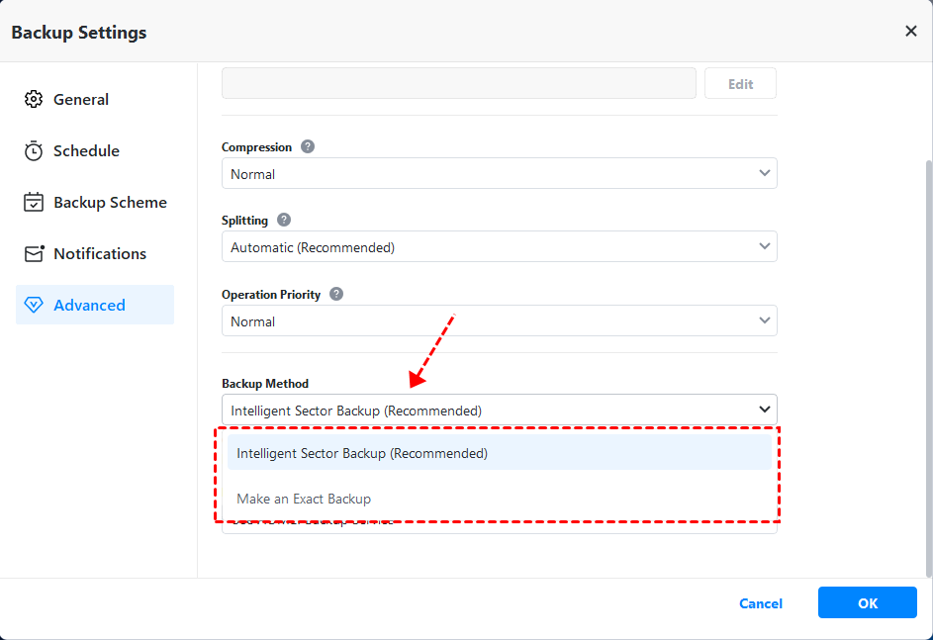933x640 pixels.
Task: Click the Cancel link
Action: click(761, 603)
